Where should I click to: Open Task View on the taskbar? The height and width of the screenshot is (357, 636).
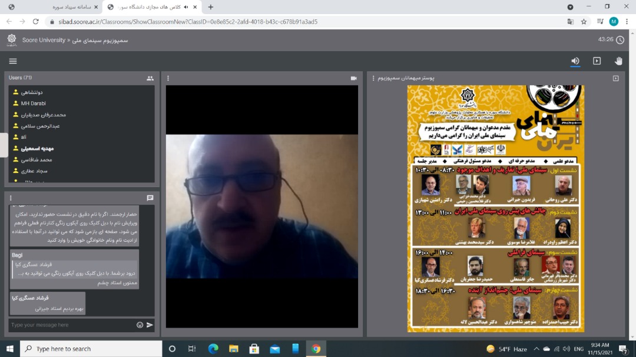pos(192,349)
